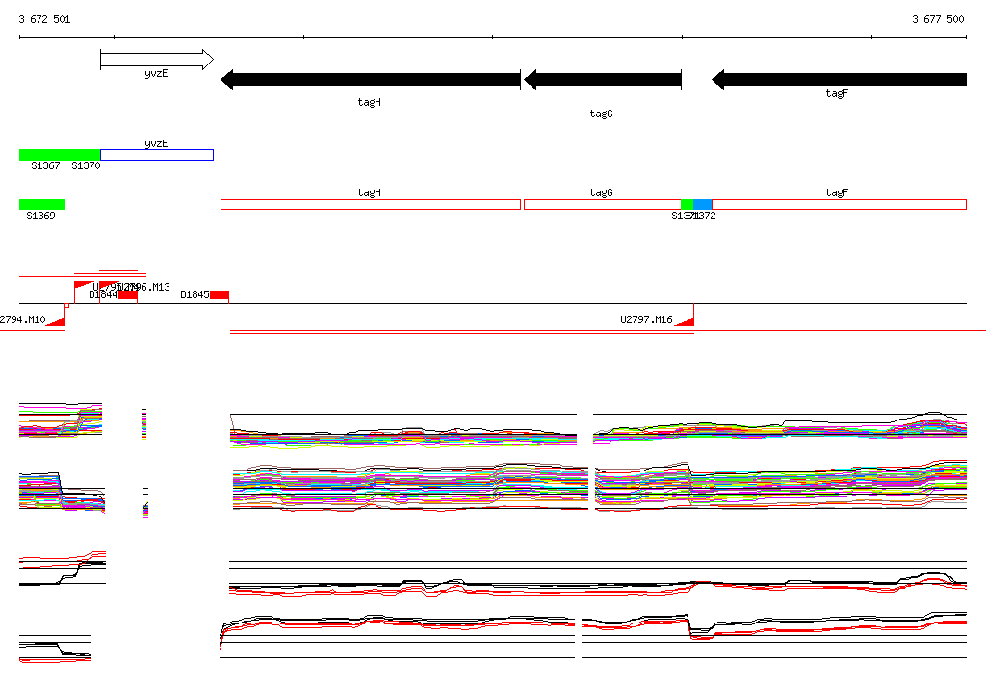
Task: Click the S1369 segment label
Action: (x=40, y=216)
